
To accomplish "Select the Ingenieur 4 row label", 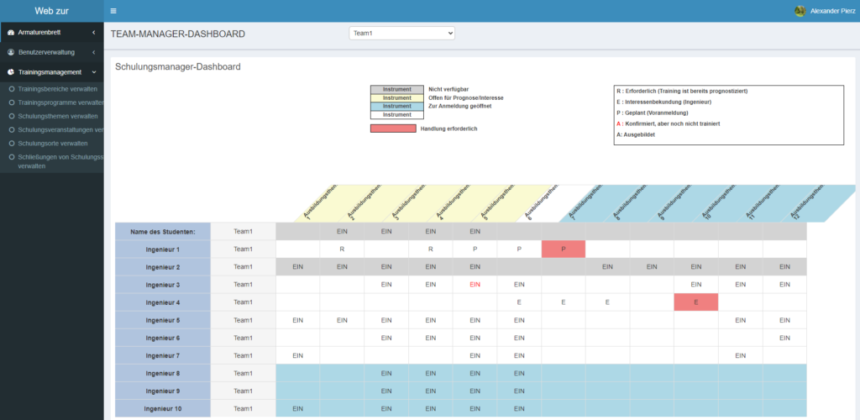I will pyautogui.click(x=163, y=302).
